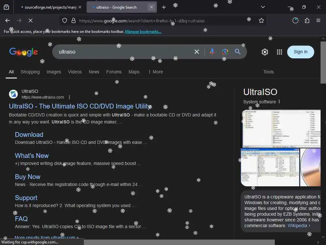Open Firefox View tab list icon

point(6,7)
